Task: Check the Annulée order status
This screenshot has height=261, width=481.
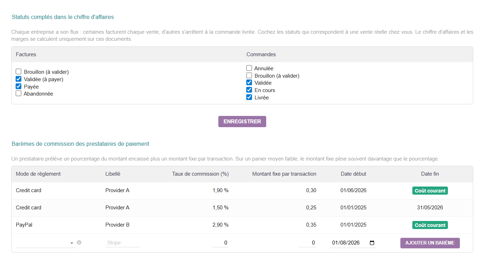Action: (249, 68)
